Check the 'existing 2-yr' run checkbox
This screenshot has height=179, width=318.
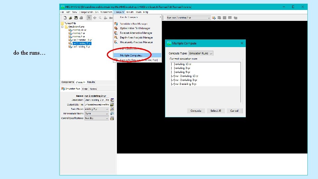tap(173, 68)
